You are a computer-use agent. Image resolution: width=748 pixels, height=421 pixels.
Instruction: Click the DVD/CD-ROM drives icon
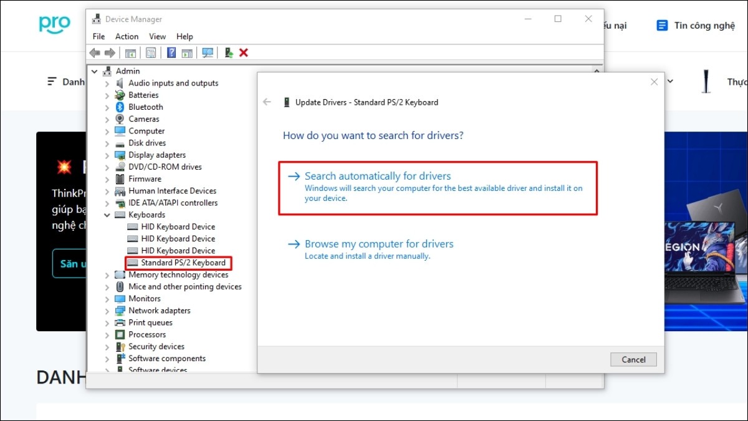pyautogui.click(x=120, y=167)
